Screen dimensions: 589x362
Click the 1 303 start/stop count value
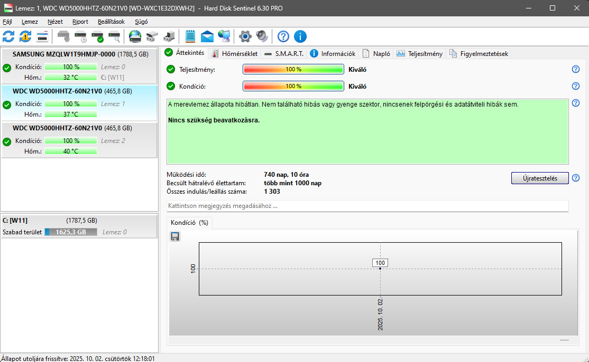(x=272, y=192)
